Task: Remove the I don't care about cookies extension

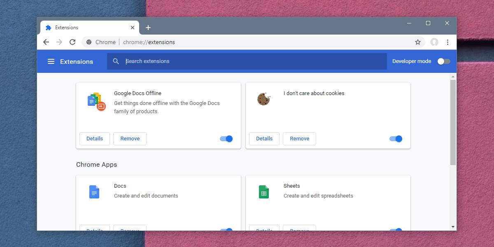Action: [299, 139]
